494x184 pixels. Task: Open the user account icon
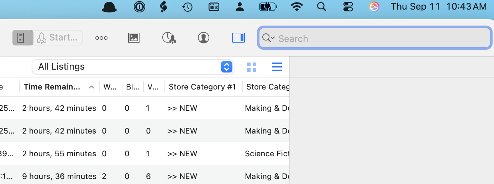204,38
